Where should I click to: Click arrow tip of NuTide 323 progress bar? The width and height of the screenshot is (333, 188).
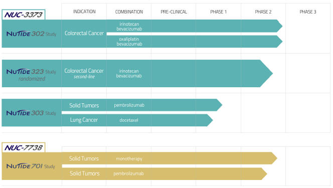point(267,73)
